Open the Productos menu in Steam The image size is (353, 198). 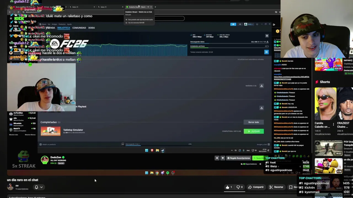point(62,24)
